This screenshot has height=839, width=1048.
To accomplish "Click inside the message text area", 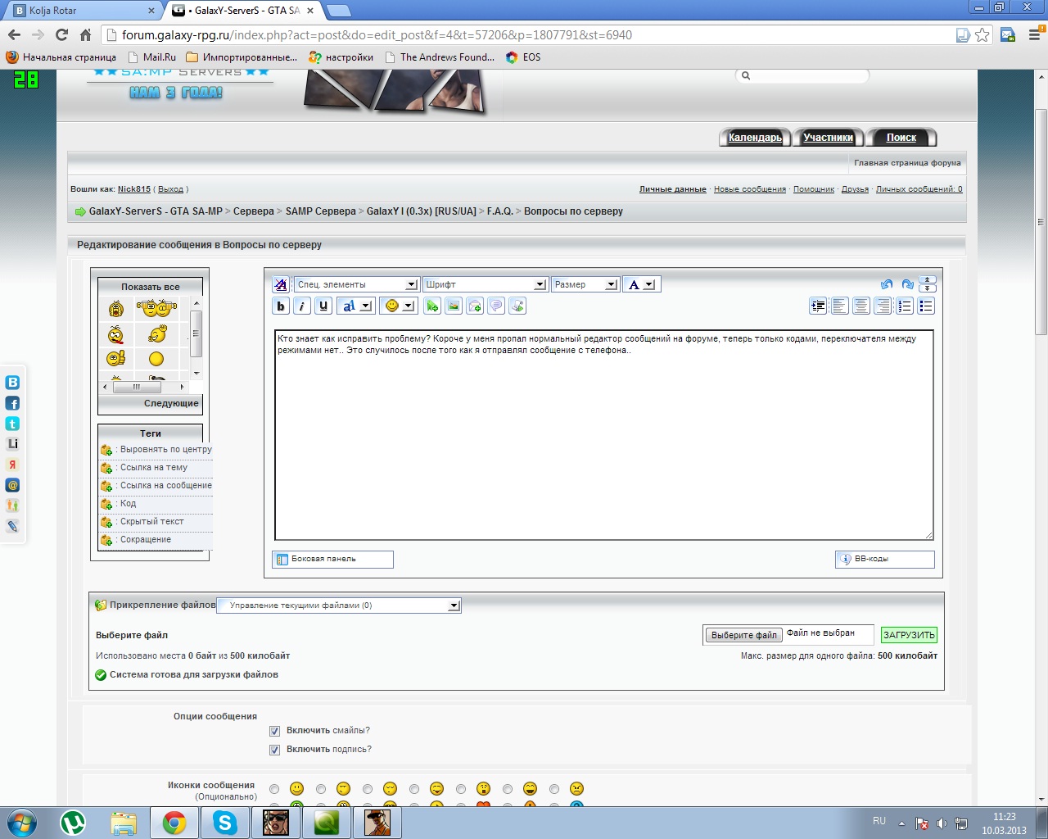I will tap(604, 434).
